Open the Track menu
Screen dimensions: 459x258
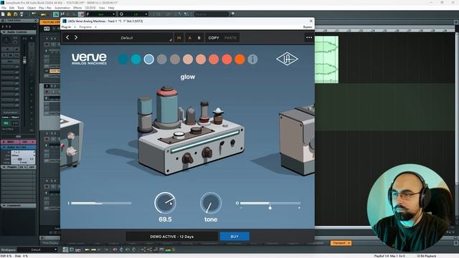21,8
